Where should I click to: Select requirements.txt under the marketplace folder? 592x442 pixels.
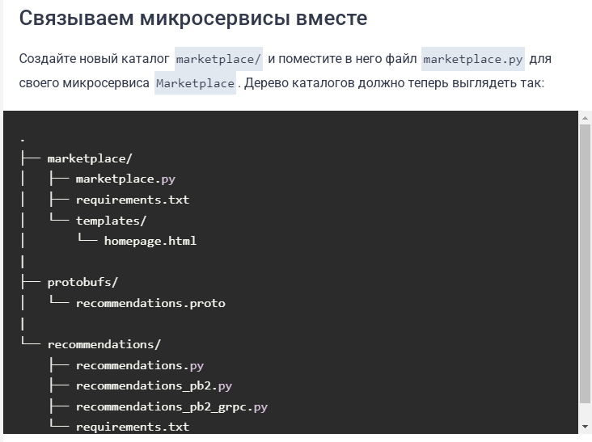132,200
